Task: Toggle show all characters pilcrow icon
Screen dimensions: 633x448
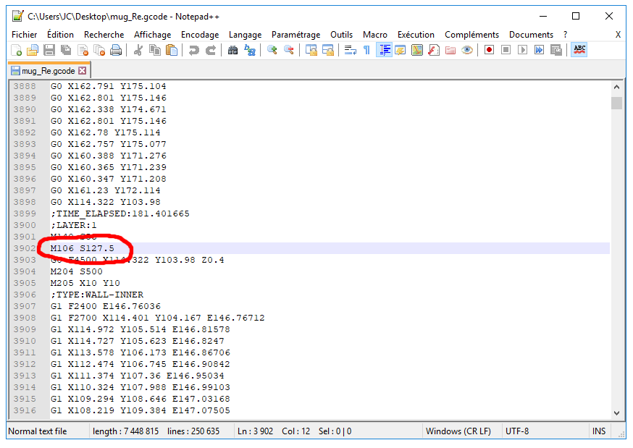Action: 366,50
